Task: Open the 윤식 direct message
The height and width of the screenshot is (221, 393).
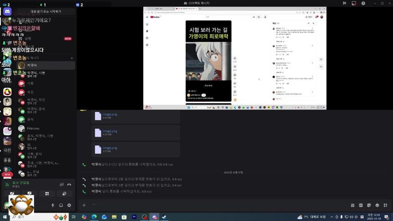Action: coord(46,120)
